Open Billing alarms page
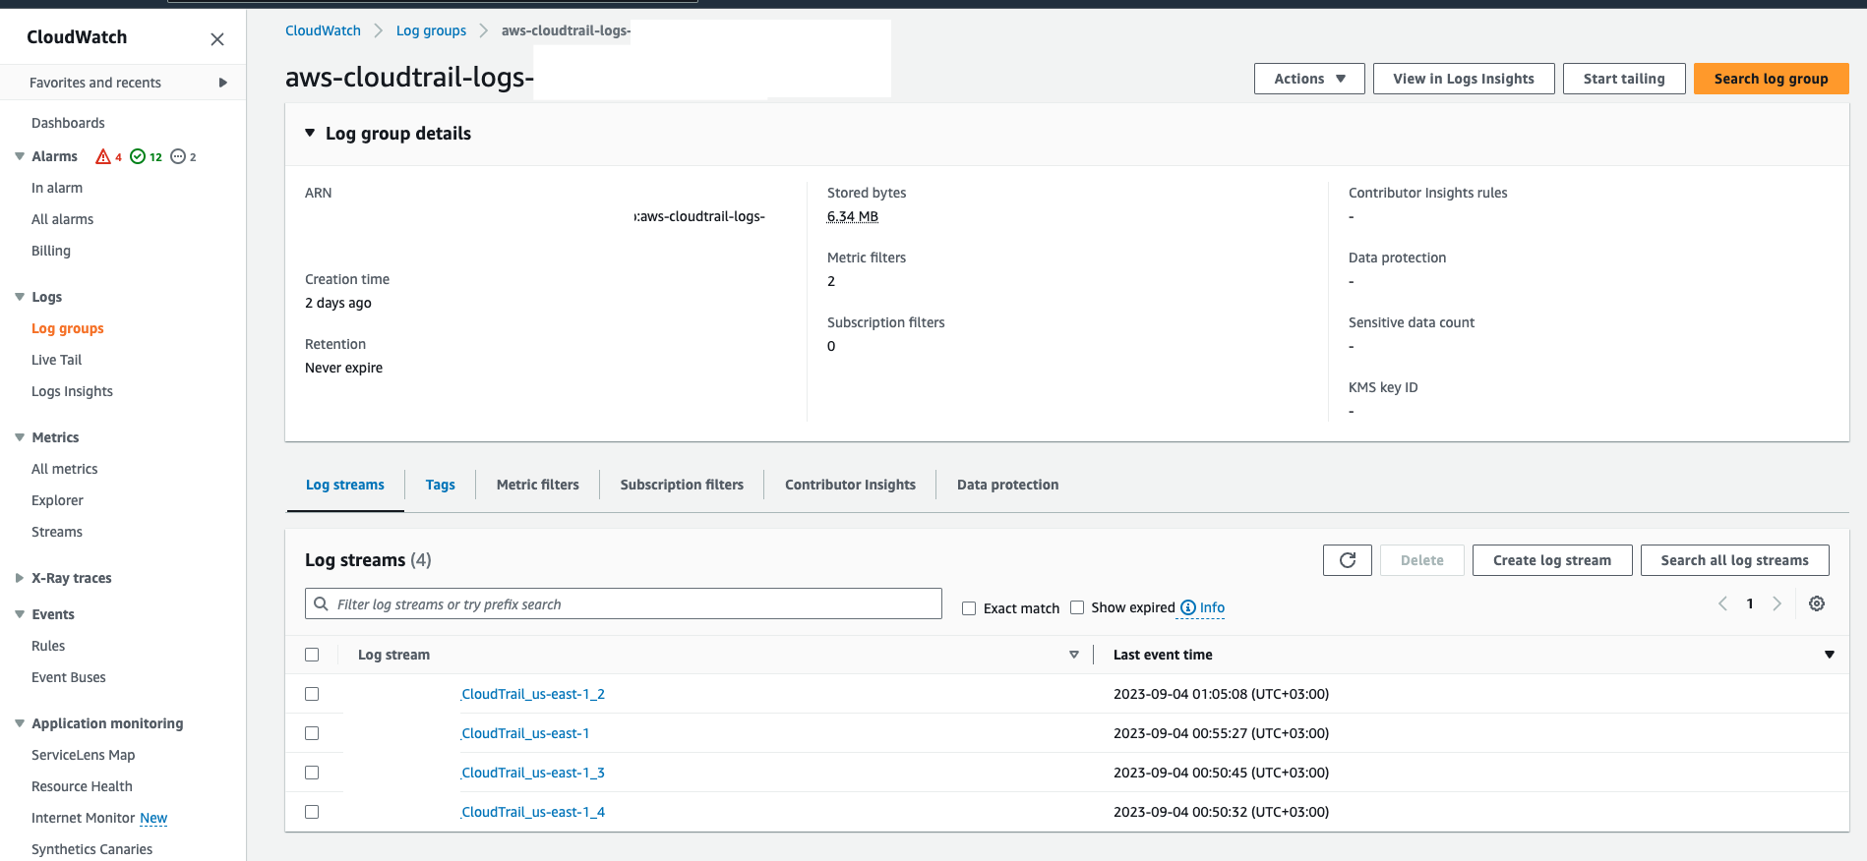 [51, 251]
